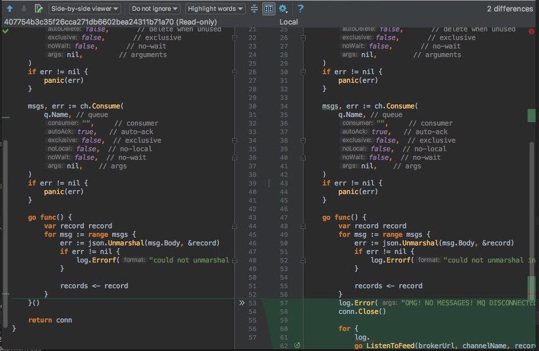Screen dimensions: 539x351
Task: Open diff viewer help via question mark icon
Action: click(301, 9)
